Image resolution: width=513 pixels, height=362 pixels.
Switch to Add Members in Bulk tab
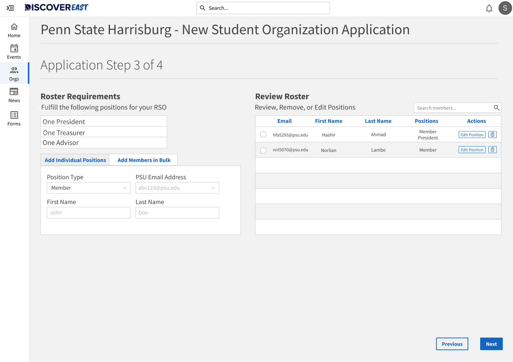point(144,160)
